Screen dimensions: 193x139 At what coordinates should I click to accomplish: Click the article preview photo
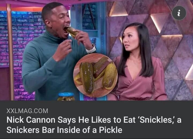96,50
